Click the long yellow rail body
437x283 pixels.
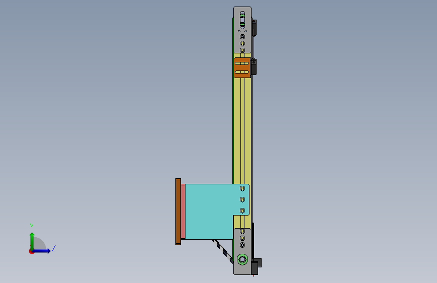pos(242,131)
